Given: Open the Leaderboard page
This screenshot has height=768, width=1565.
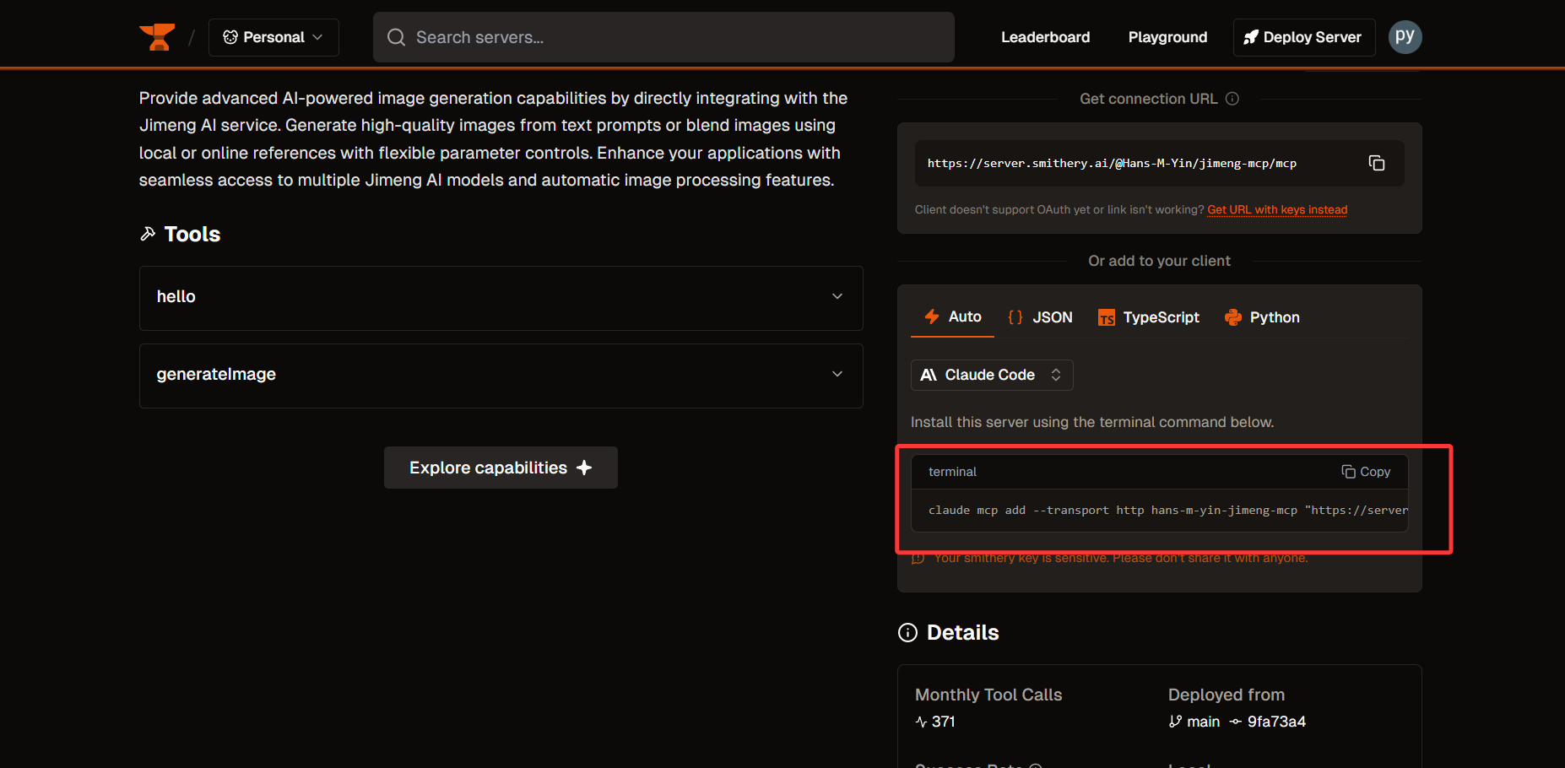Looking at the screenshot, I should click(1045, 37).
